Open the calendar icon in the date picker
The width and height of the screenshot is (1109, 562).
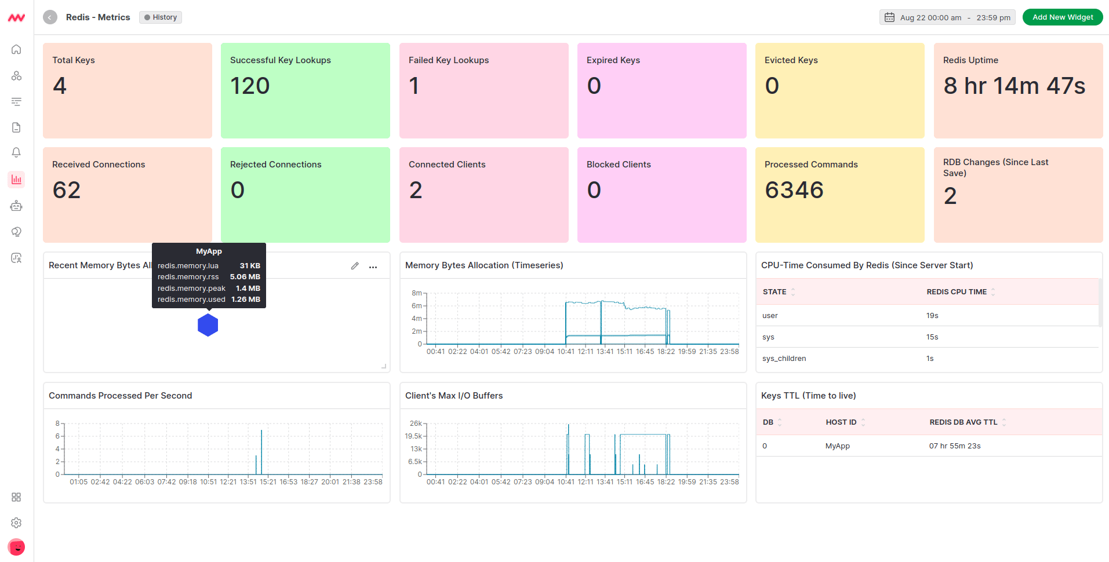[889, 17]
